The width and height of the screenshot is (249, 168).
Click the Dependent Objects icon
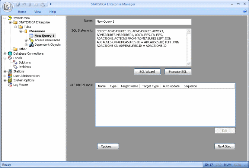pyautogui.click(x=31, y=45)
